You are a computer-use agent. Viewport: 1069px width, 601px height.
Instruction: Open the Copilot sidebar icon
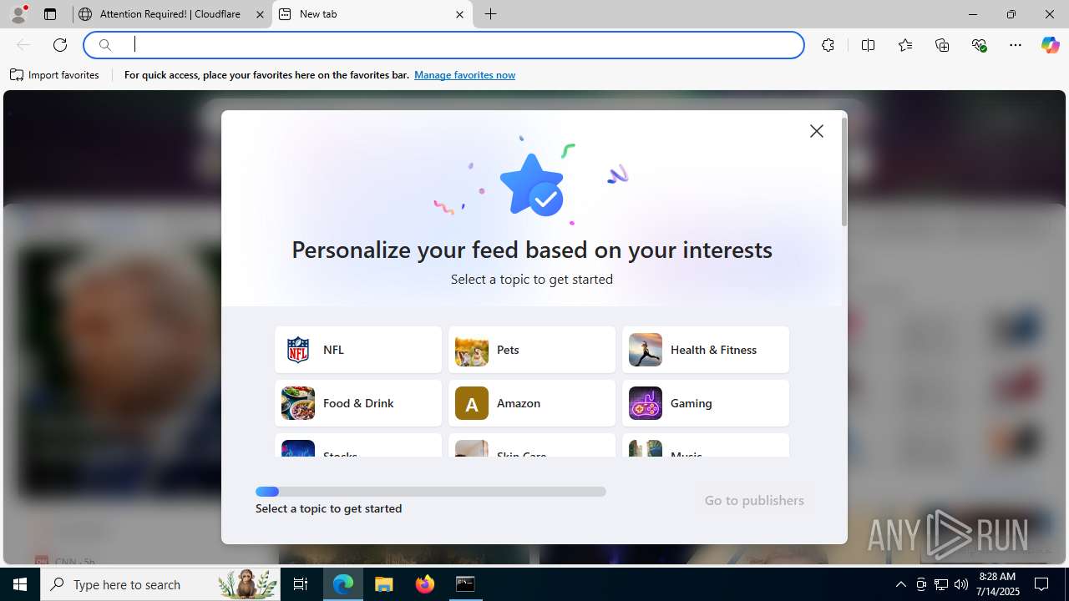pos(1050,45)
